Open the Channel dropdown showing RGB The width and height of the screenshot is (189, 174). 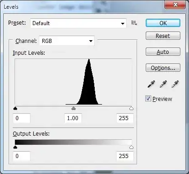[x=67, y=41]
